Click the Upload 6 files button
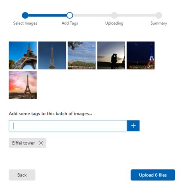This screenshot has height=190, width=185. [x=153, y=175]
